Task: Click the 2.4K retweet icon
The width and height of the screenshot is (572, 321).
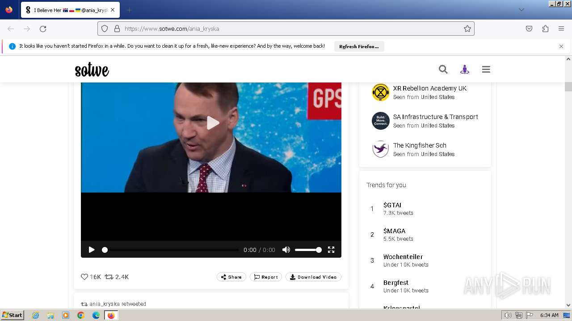Action: 109,277
